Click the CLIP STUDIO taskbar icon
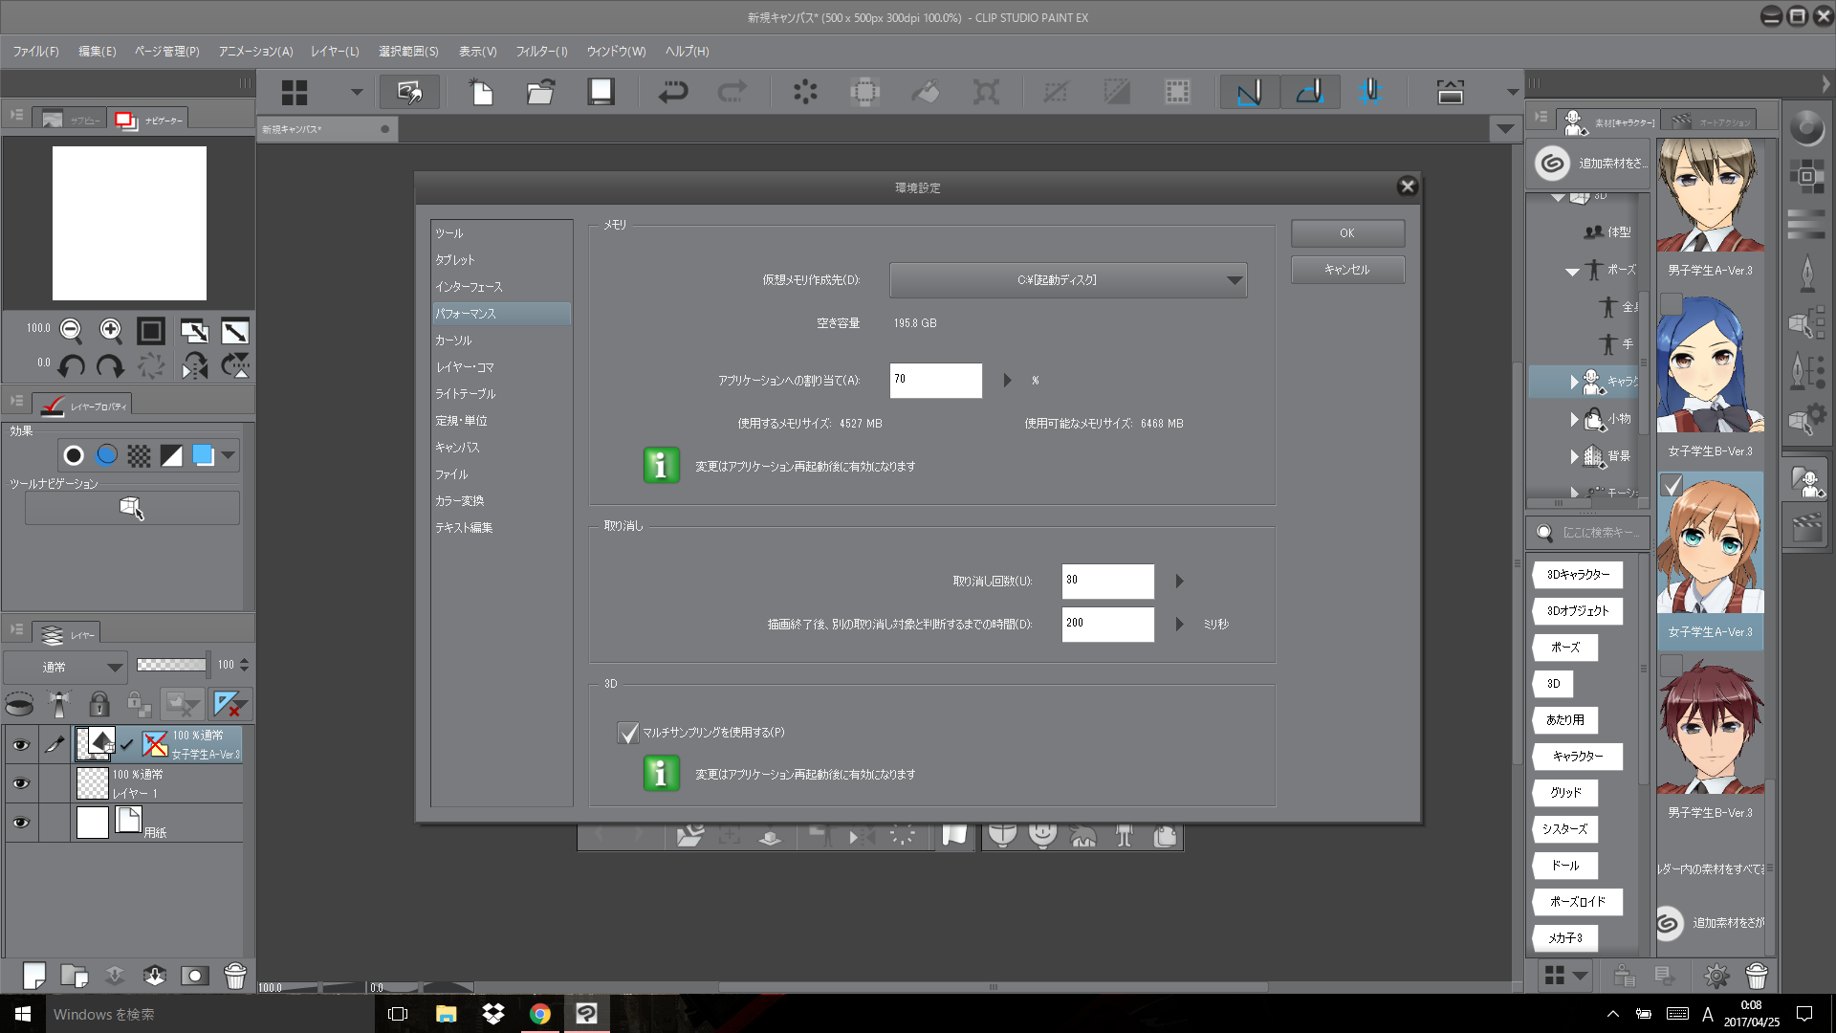 (586, 1014)
